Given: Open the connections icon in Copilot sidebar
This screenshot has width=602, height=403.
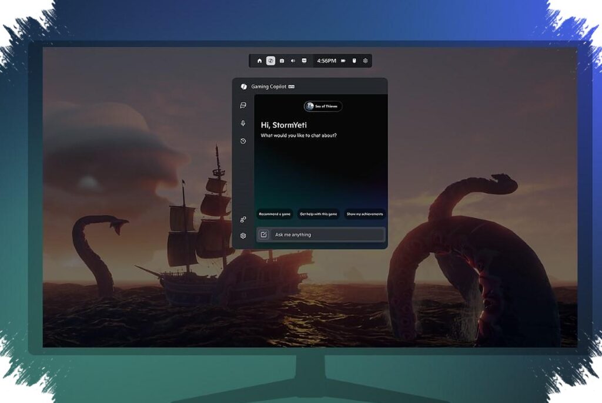Looking at the screenshot, I should (243, 220).
